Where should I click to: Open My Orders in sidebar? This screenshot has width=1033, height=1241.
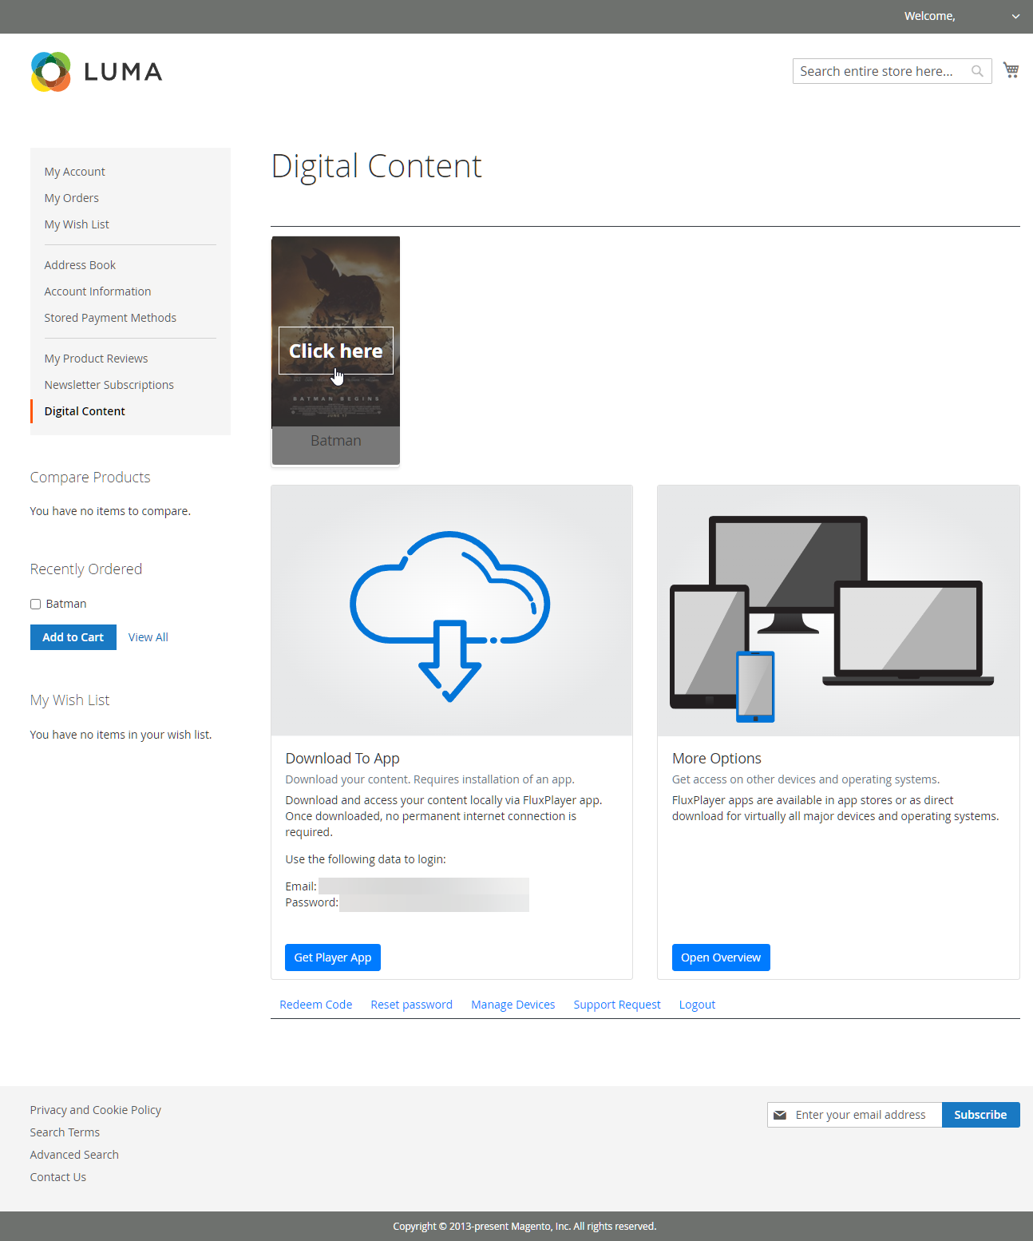[72, 198]
